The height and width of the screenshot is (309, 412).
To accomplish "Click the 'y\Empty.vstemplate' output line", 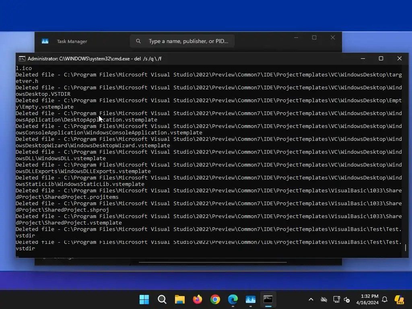I will (x=45, y=107).
